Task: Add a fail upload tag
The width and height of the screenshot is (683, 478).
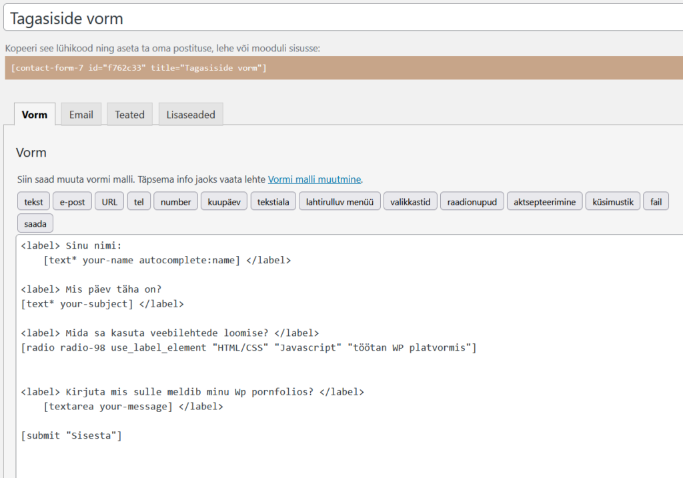Action: pos(656,202)
